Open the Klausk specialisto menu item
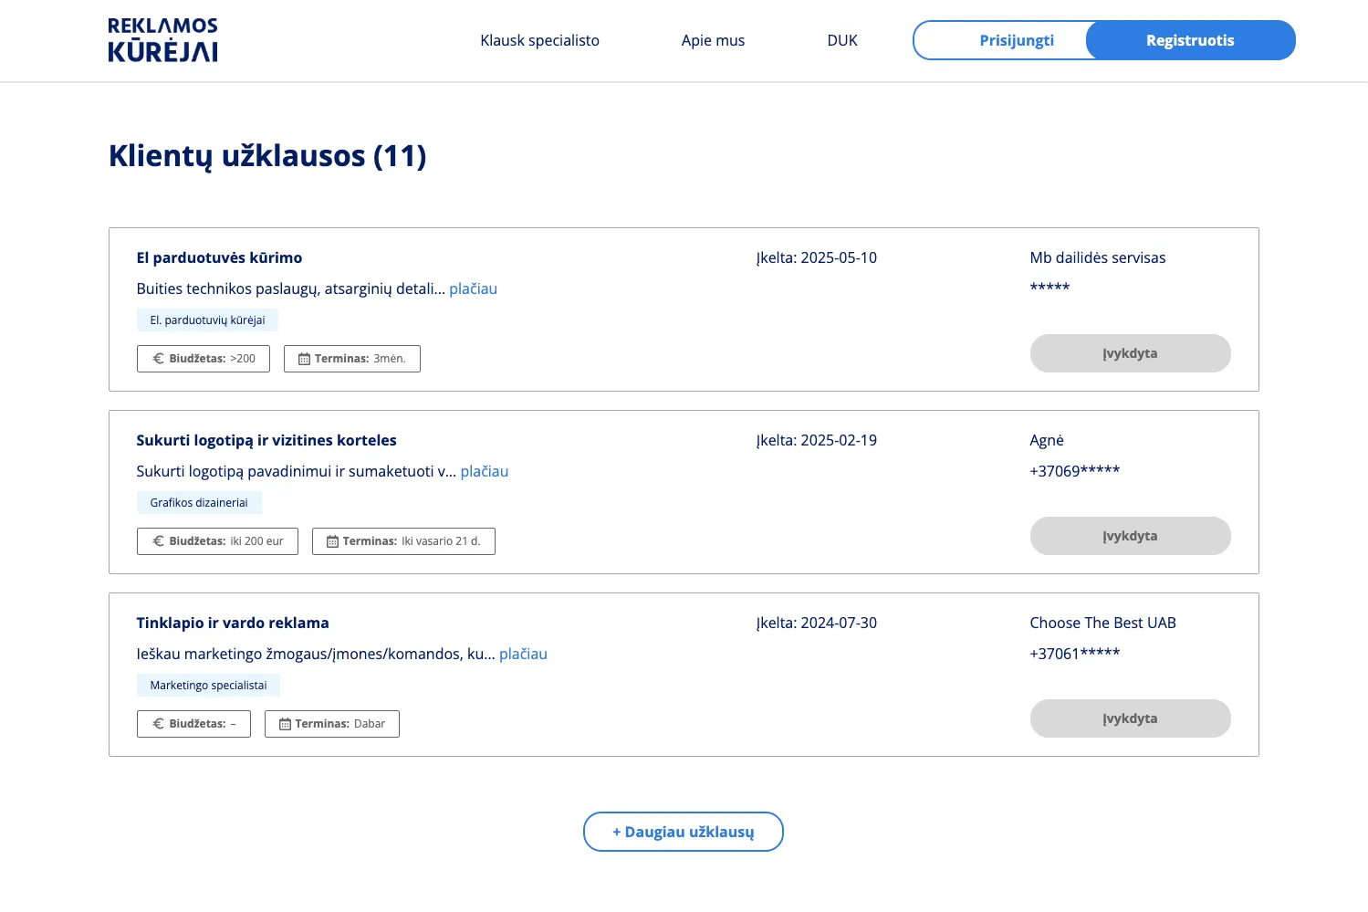The height and width of the screenshot is (912, 1368). point(539,40)
